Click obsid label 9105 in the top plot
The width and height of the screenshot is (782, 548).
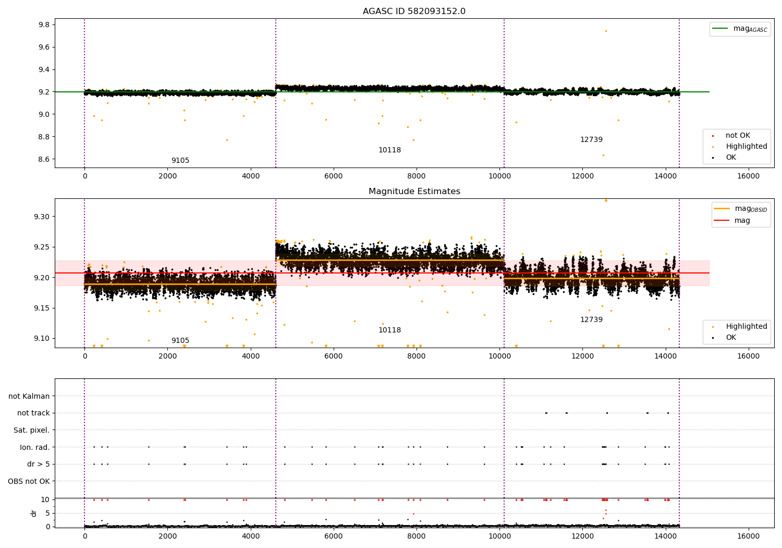point(180,161)
